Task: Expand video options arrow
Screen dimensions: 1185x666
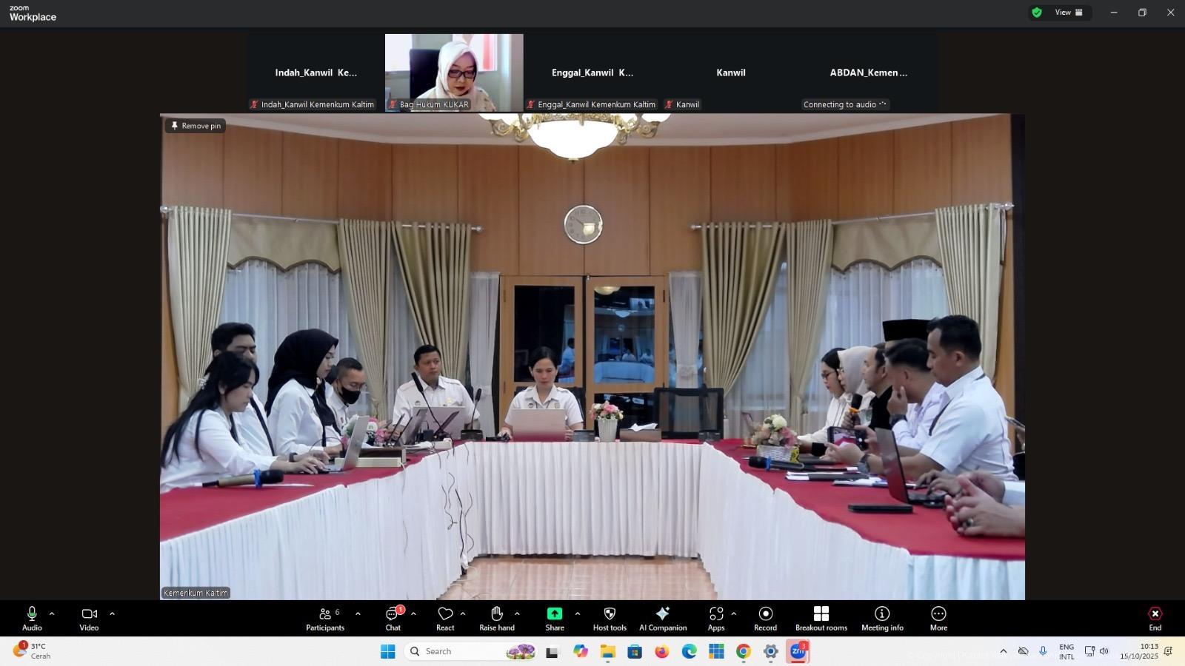Action: [113, 613]
